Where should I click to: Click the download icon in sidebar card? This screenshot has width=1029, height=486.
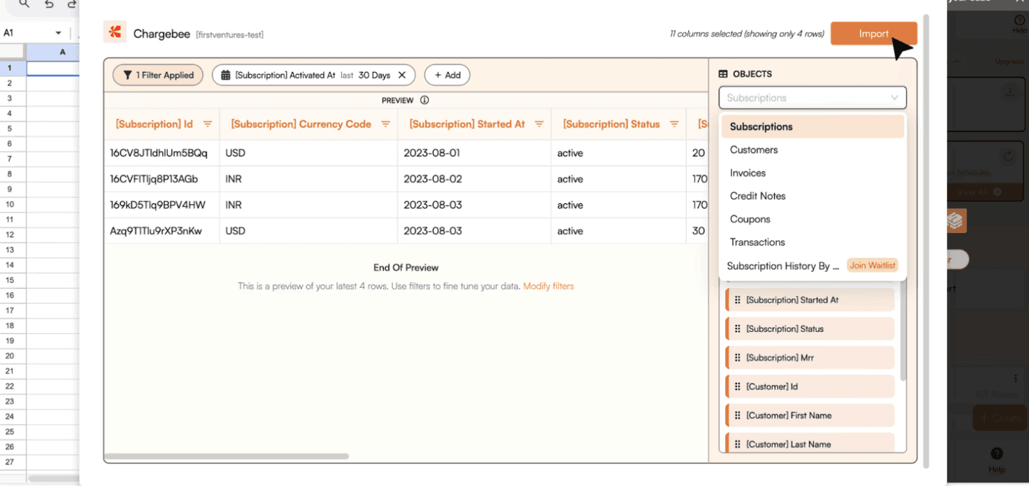[1009, 92]
